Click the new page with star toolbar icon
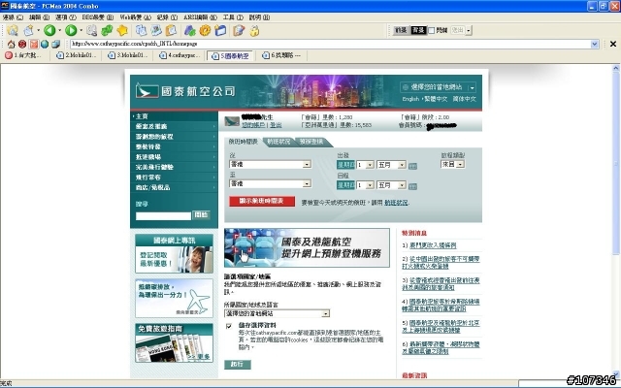The width and height of the screenshot is (621, 388). coord(28,30)
